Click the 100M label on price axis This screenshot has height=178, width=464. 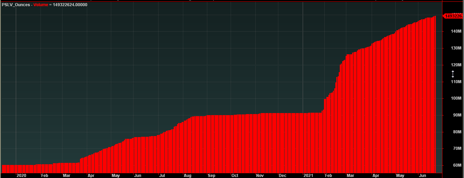click(456, 99)
